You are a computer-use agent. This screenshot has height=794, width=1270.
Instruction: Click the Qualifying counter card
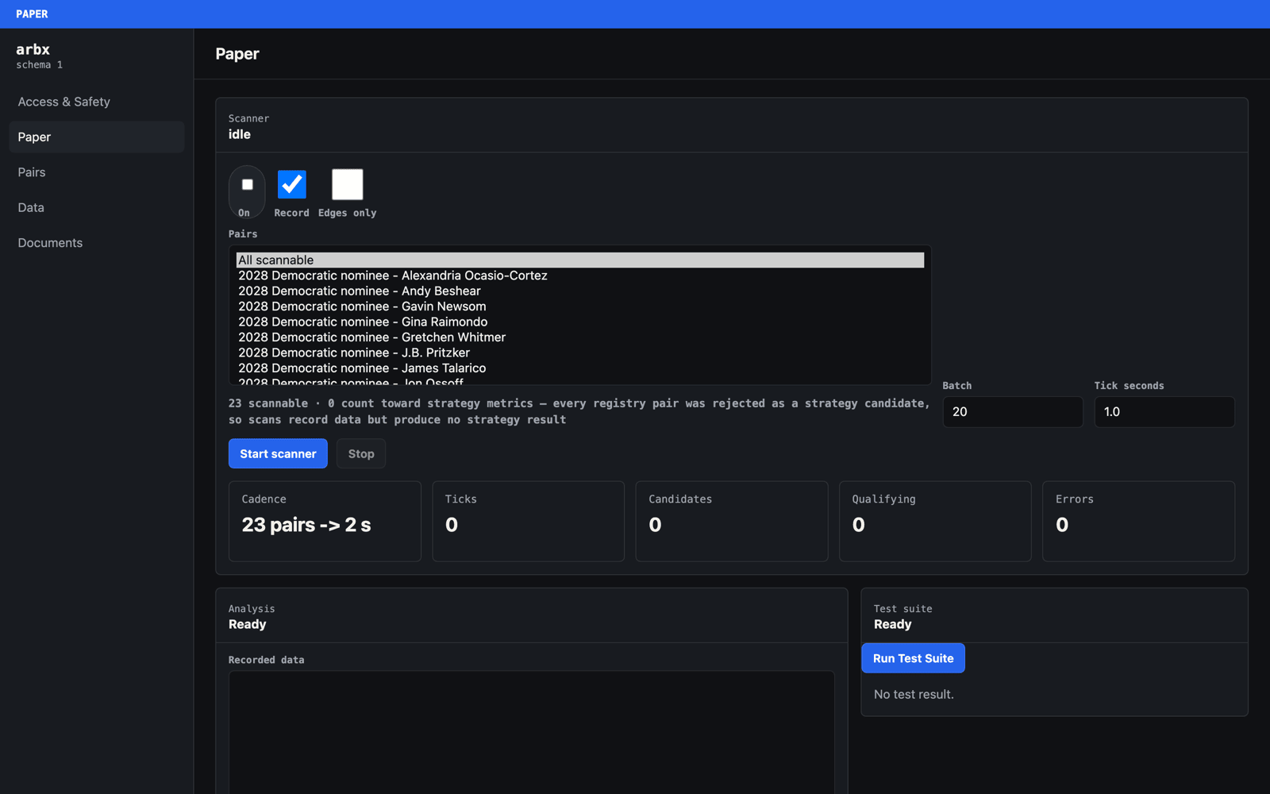point(935,521)
